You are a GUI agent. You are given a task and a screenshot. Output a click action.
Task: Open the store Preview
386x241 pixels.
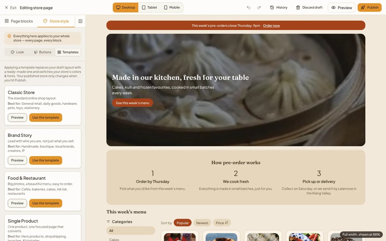point(342,7)
